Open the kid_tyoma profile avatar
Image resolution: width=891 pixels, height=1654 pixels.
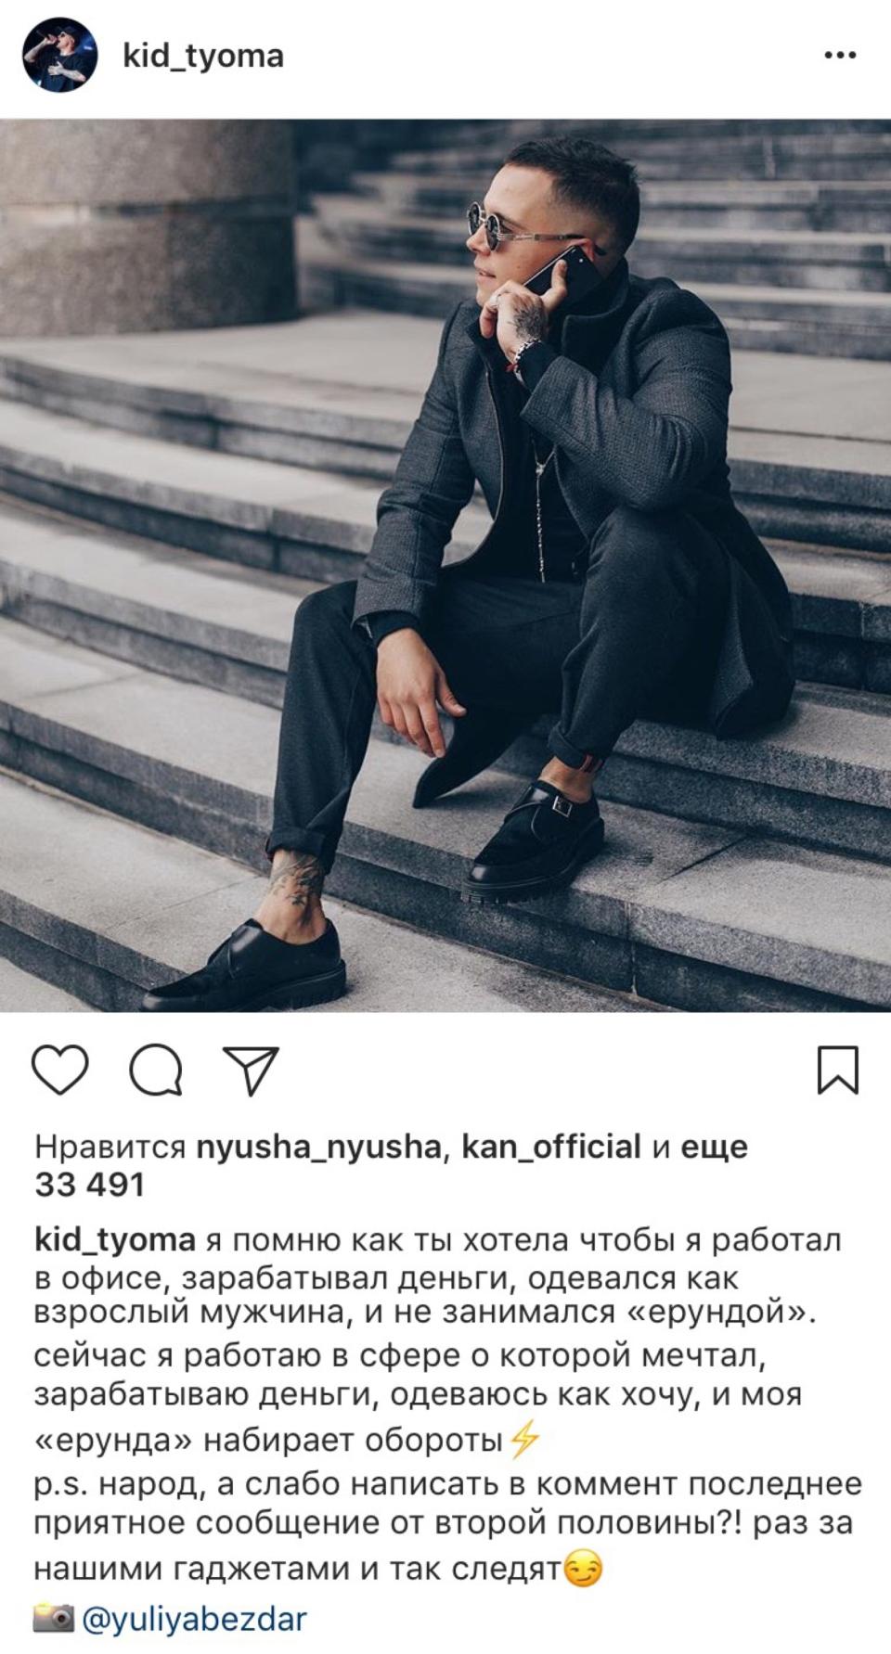click(59, 56)
